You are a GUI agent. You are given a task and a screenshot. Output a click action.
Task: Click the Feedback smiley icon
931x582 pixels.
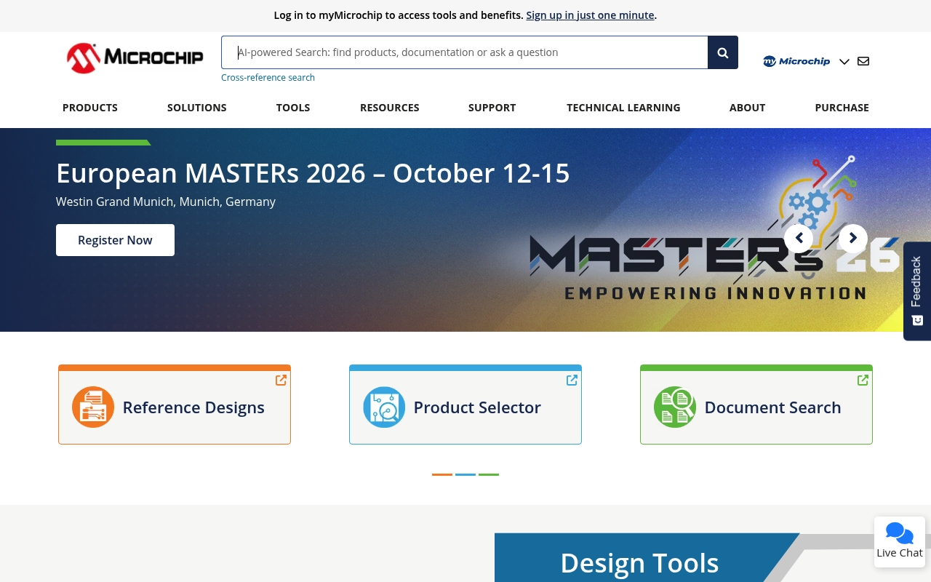click(917, 321)
